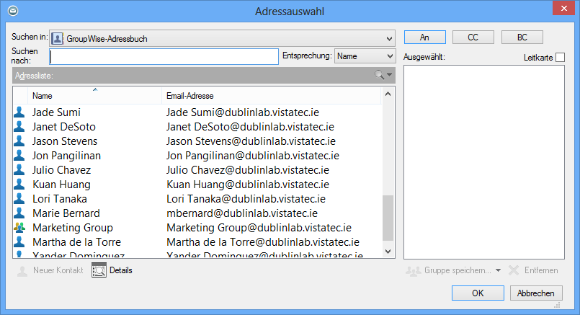Image resolution: width=580 pixels, height=315 pixels.
Task: Click scrollbar up arrow of address list
Action: (x=388, y=94)
